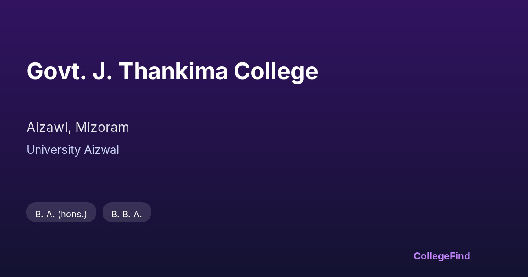Click the University Aizwal affiliation line
This screenshot has height=277, width=528.
73,150
